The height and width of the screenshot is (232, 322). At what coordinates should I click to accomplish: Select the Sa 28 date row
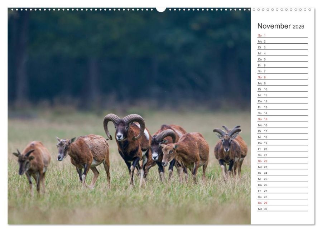click(283, 197)
